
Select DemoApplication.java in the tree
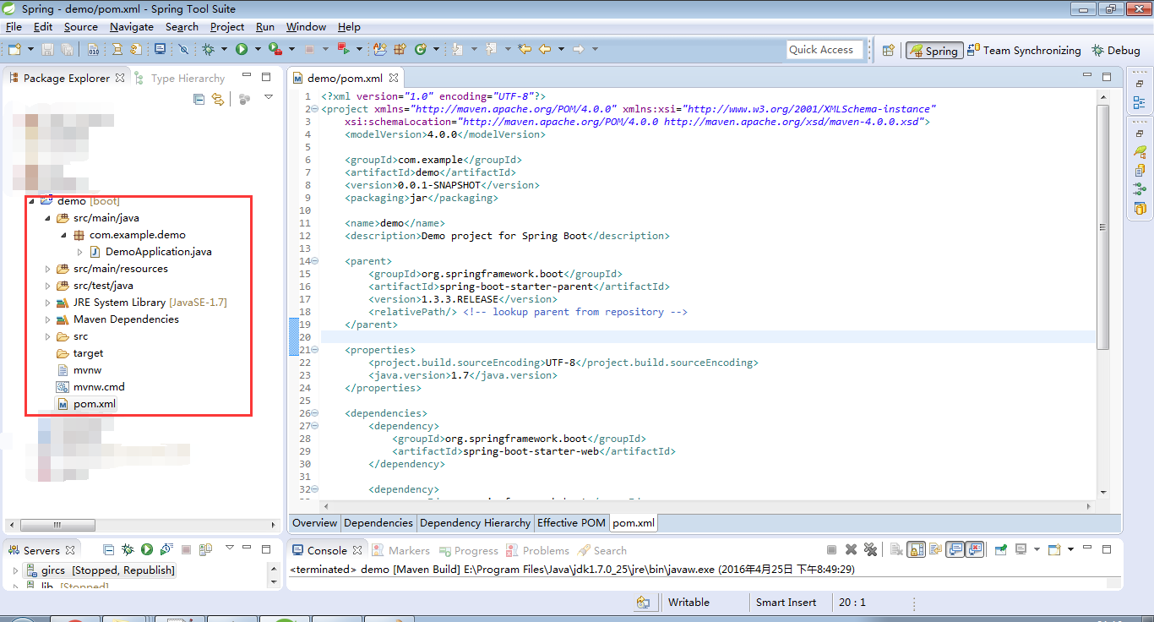158,252
